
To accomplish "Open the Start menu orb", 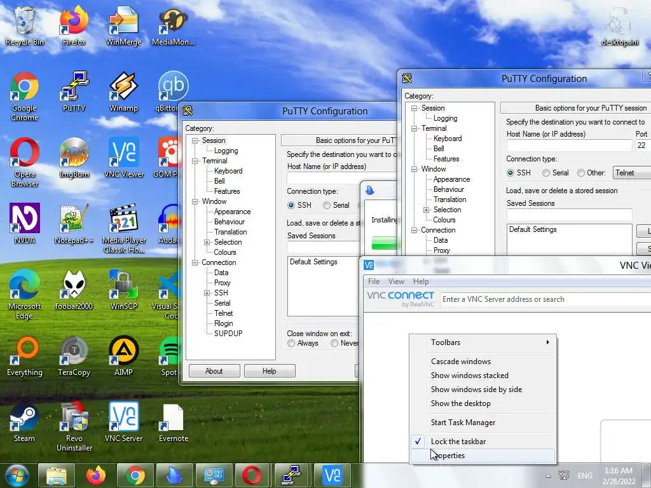I will click(x=17, y=475).
